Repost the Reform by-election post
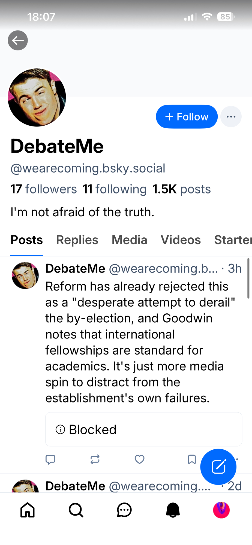252x545 pixels. pos(95,459)
